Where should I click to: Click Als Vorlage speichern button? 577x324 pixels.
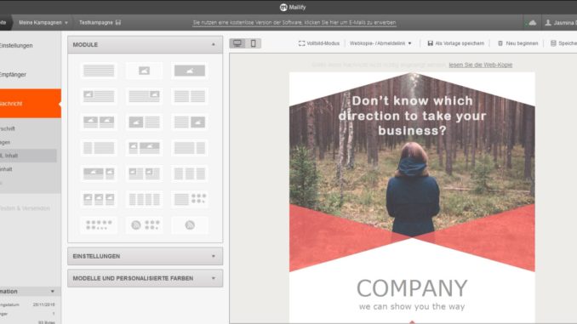point(455,43)
